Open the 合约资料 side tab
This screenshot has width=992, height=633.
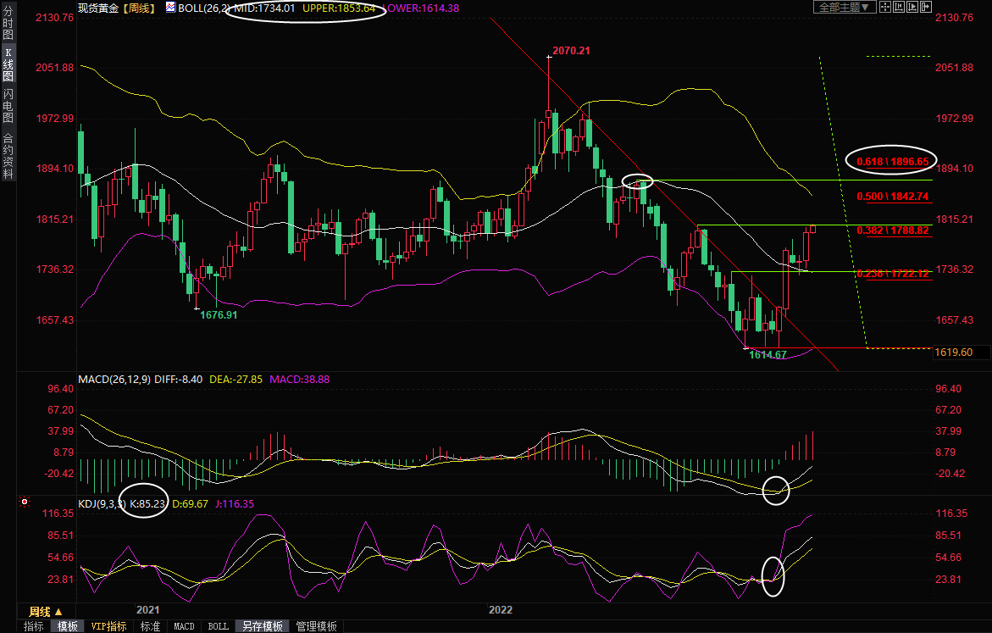tap(8, 156)
